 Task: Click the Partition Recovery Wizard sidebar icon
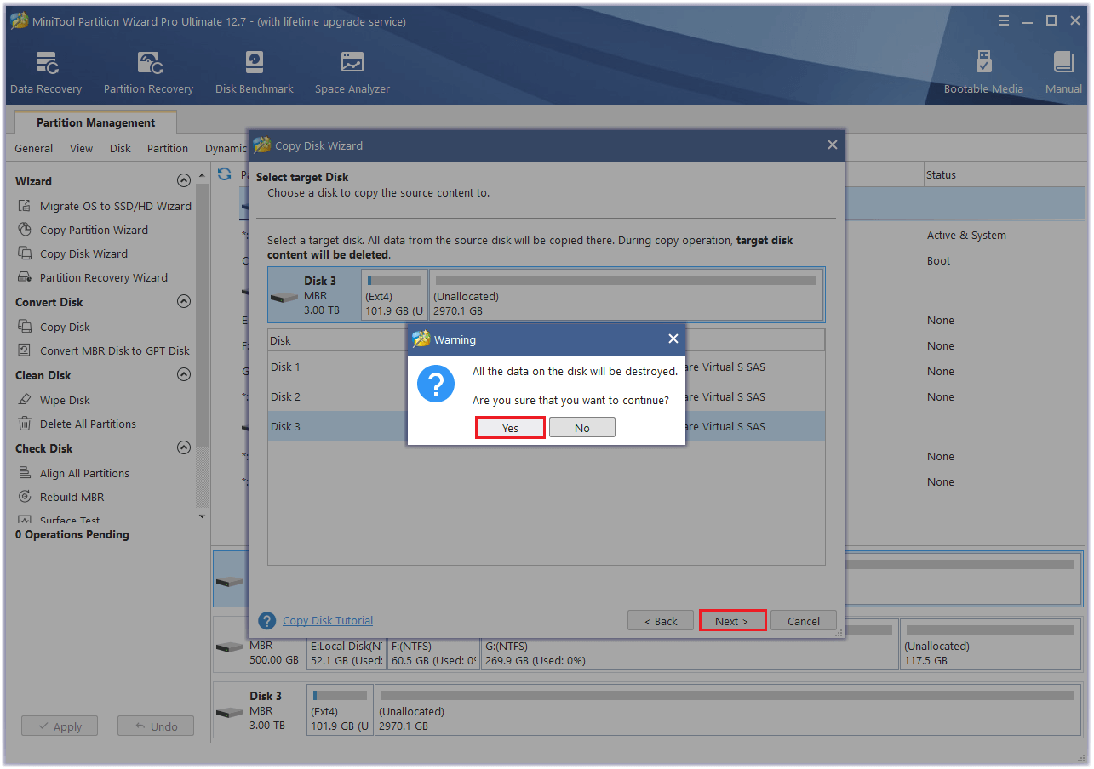click(x=25, y=277)
